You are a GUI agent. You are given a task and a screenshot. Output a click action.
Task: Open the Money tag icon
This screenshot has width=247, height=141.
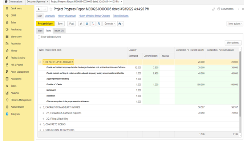7,51
